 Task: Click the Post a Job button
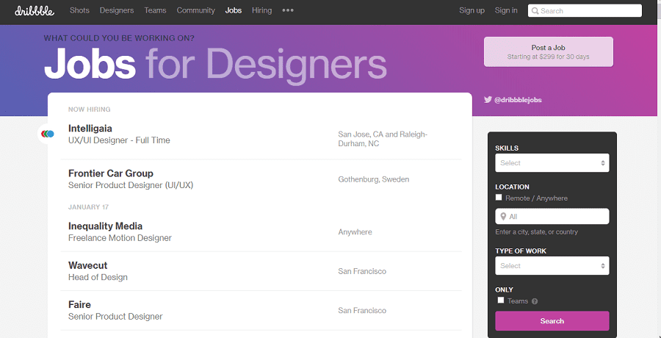pos(549,52)
